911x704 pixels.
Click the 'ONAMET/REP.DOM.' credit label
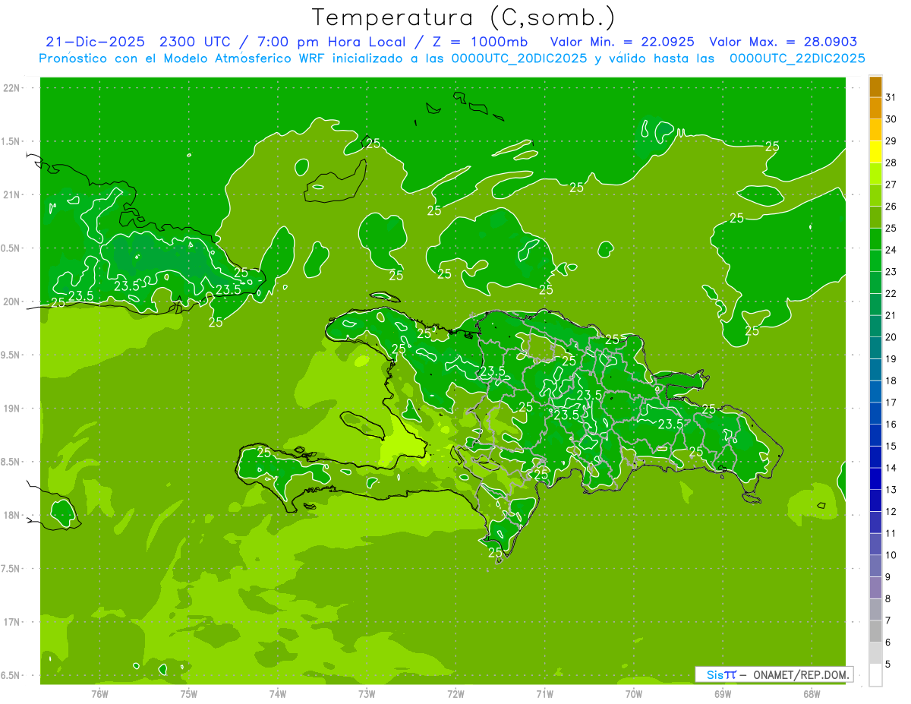(800, 674)
